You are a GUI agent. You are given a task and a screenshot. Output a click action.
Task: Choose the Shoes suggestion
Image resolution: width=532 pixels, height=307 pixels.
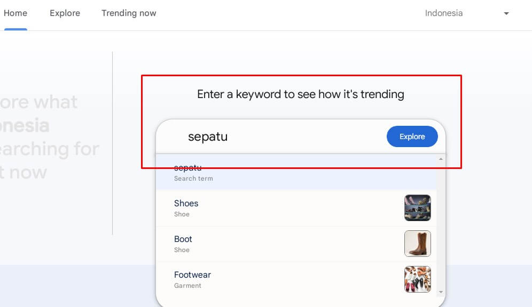pos(296,208)
